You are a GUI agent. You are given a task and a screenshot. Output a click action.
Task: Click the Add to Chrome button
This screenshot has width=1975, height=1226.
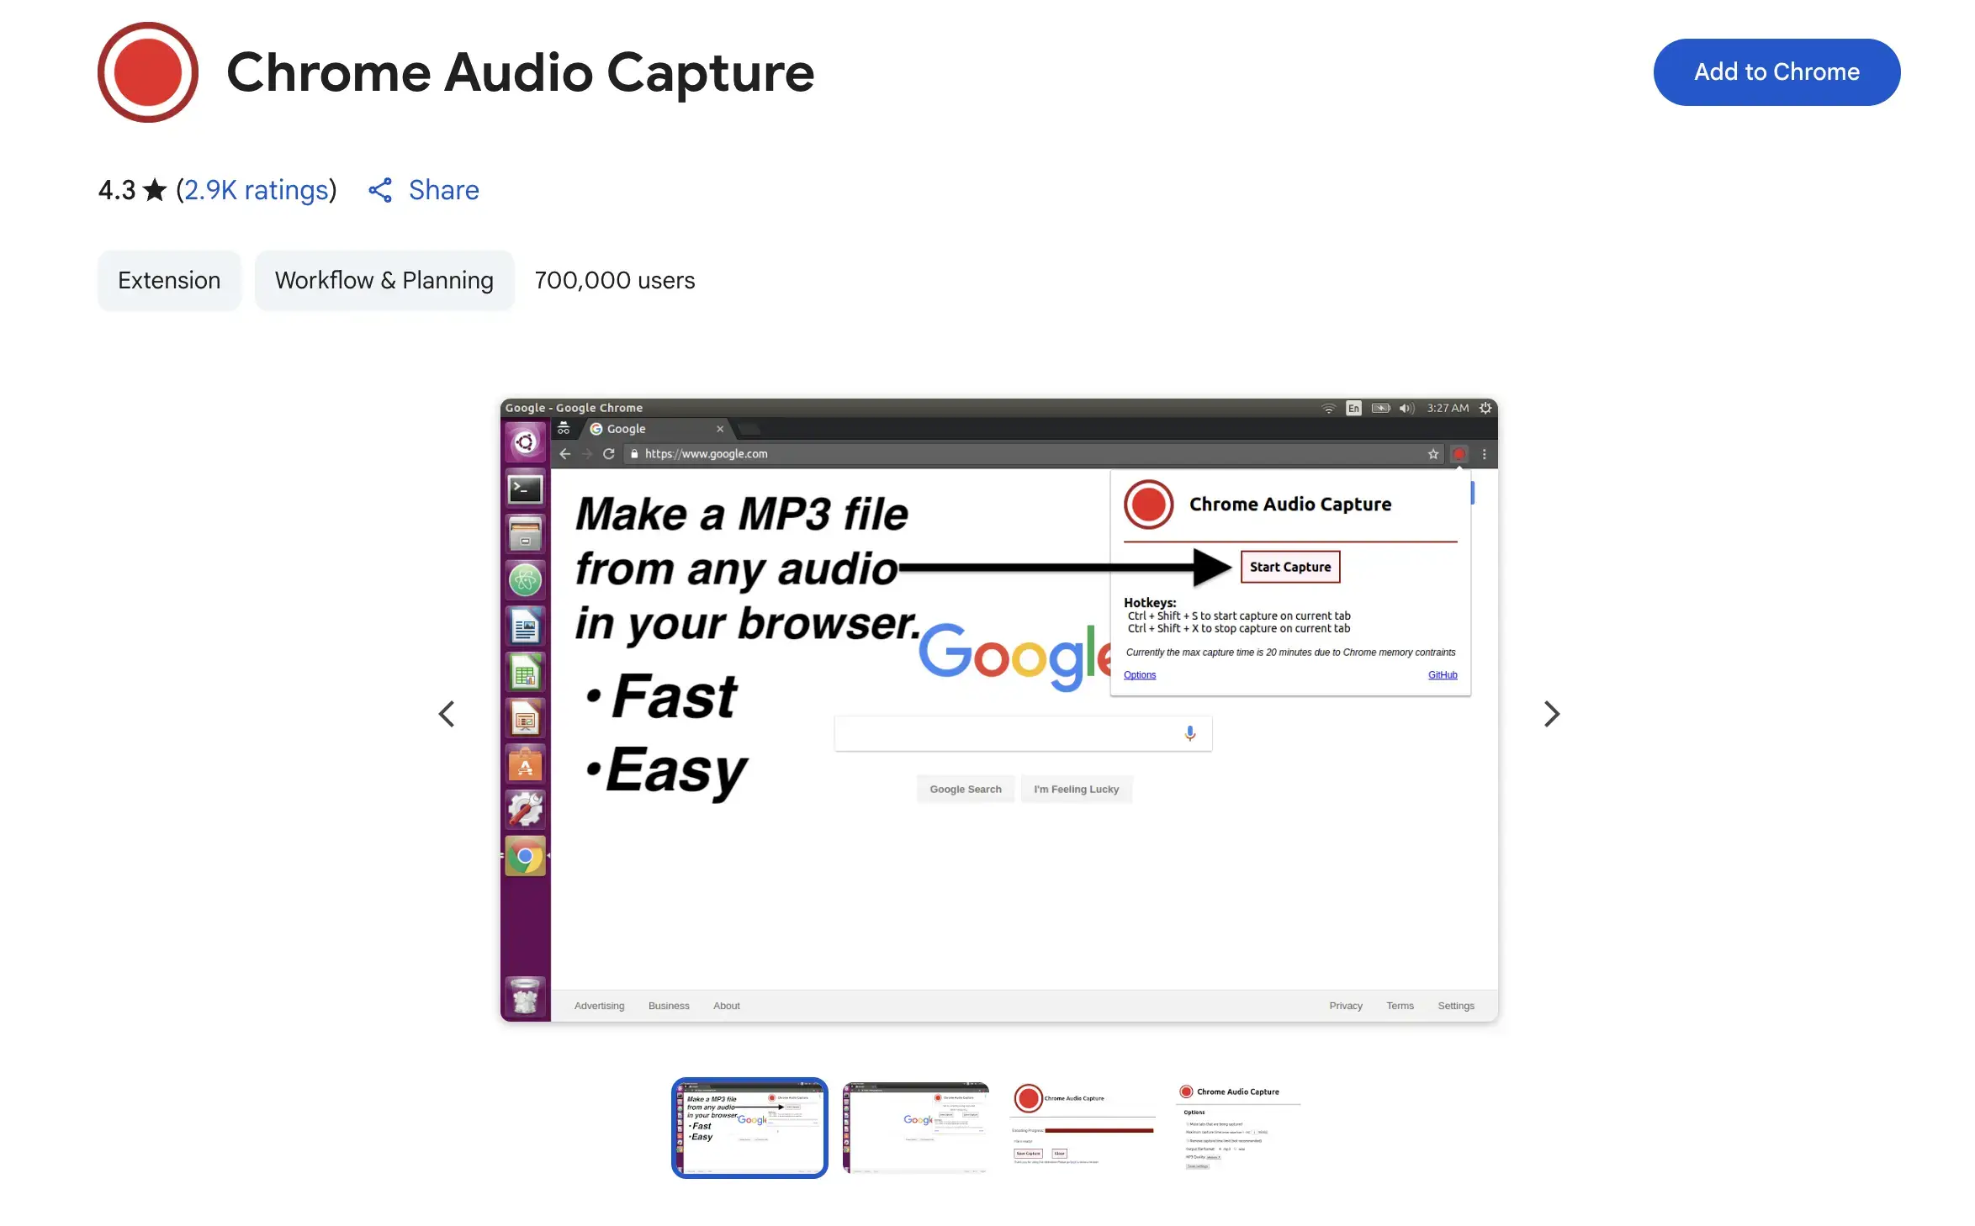[1776, 71]
